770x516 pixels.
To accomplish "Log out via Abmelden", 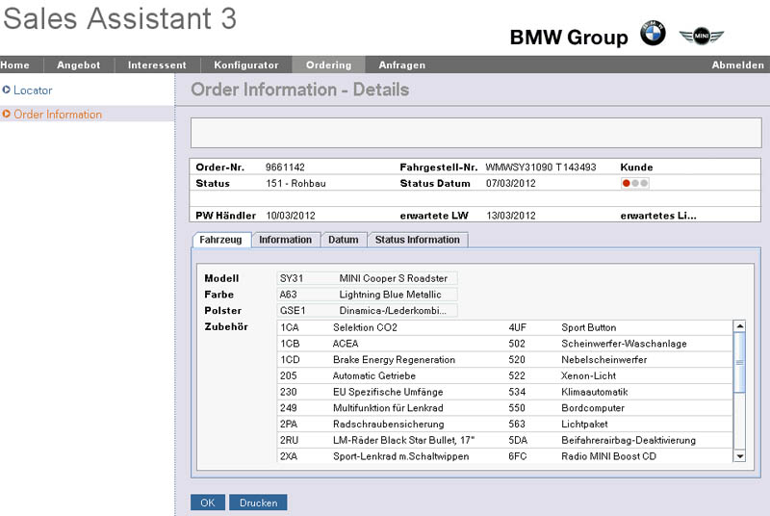I will click(738, 65).
